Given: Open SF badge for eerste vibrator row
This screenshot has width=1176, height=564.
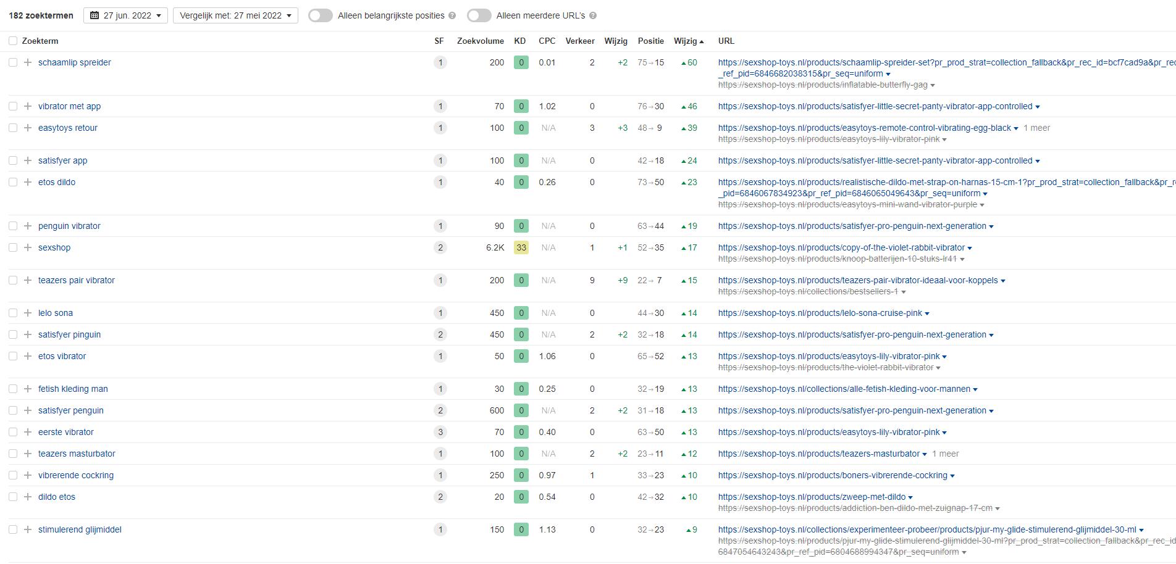Looking at the screenshot, I should [440, 432].
